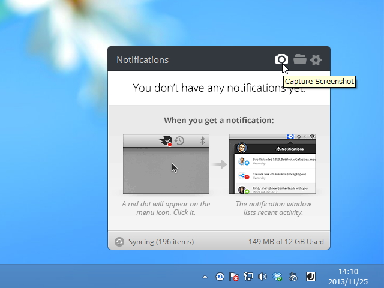Open Action Center flag icon in tray
384x288 pixels.
pos(233,277)
